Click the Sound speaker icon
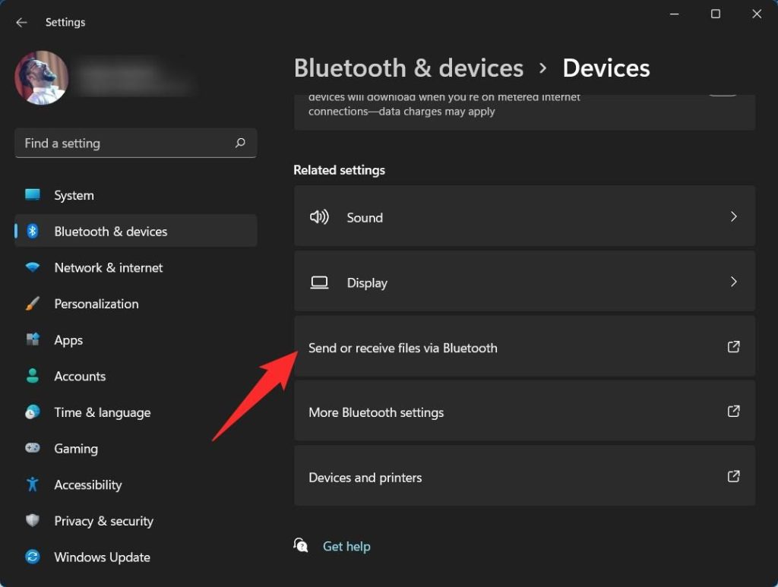 click(x=319, y=216)
